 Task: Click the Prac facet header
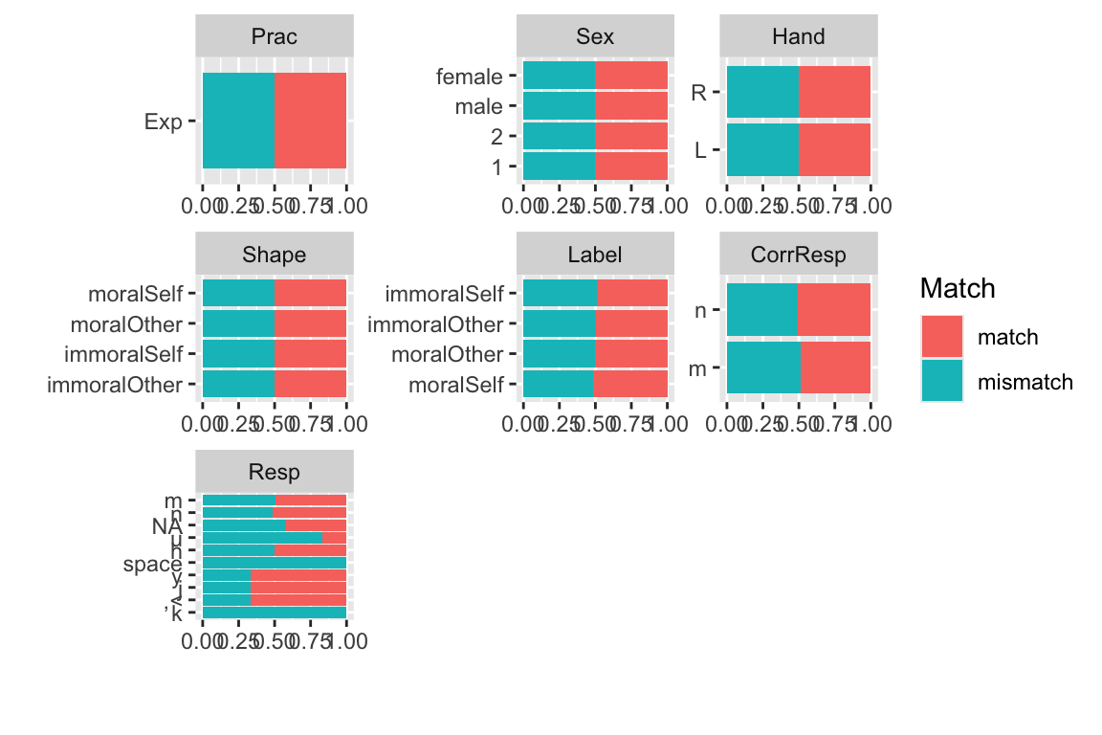click(x=275, y=37)
